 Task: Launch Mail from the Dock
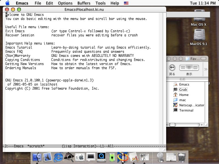click(x=48, y=157)
